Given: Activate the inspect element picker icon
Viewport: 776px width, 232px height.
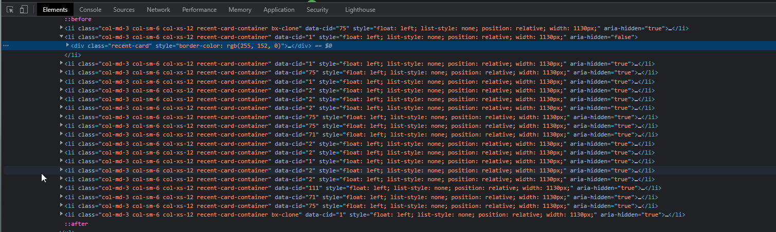Looking at the screenshot, I should click(10, 10).
